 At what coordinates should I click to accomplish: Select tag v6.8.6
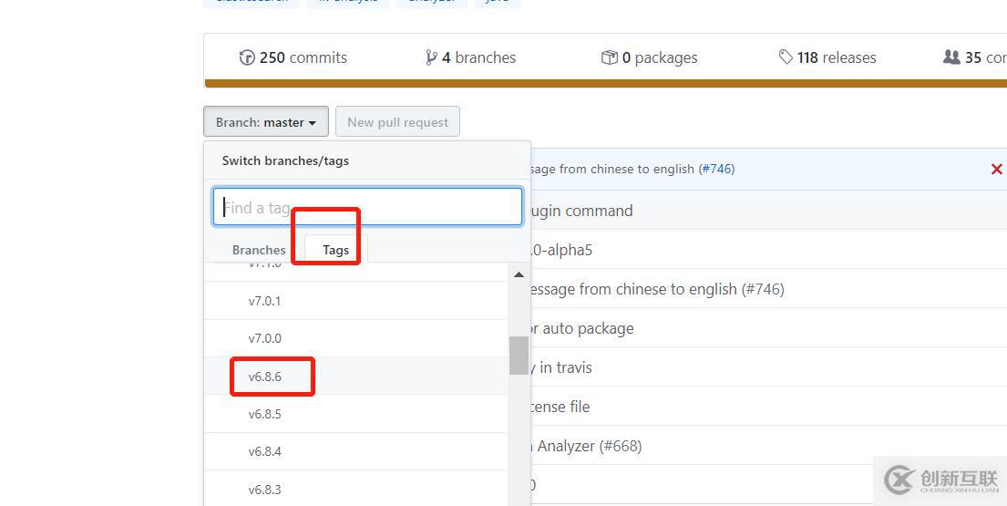(356, 377)
